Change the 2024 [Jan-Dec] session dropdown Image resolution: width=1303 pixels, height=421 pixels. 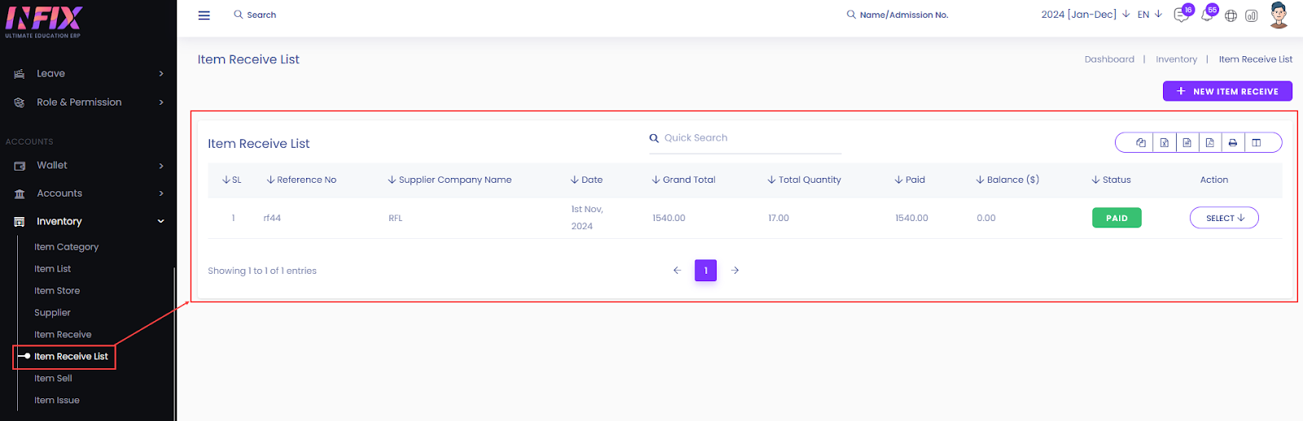[1085, 15]
